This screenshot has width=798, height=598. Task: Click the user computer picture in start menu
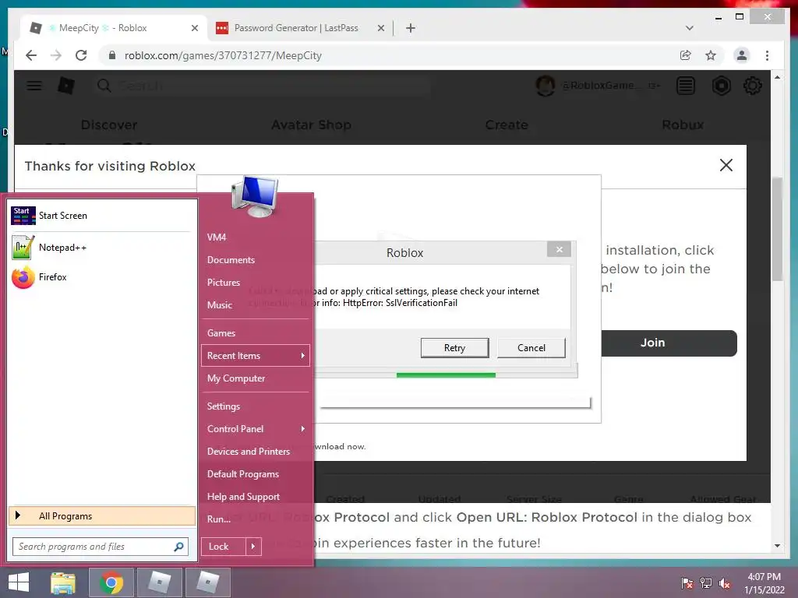(255, 196)
